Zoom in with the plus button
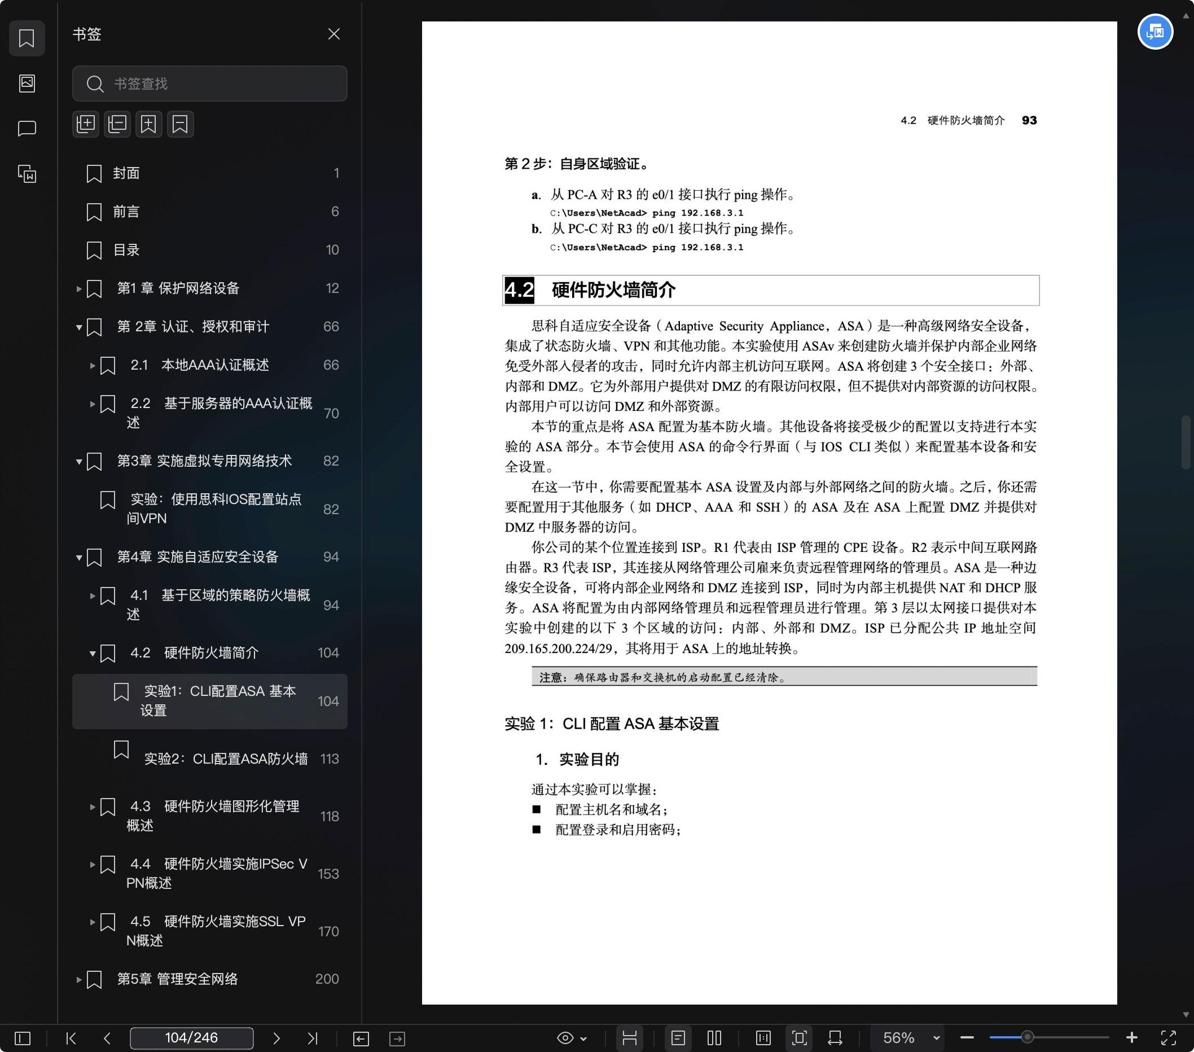 pyautogui.click(x=1131, y=1038)
